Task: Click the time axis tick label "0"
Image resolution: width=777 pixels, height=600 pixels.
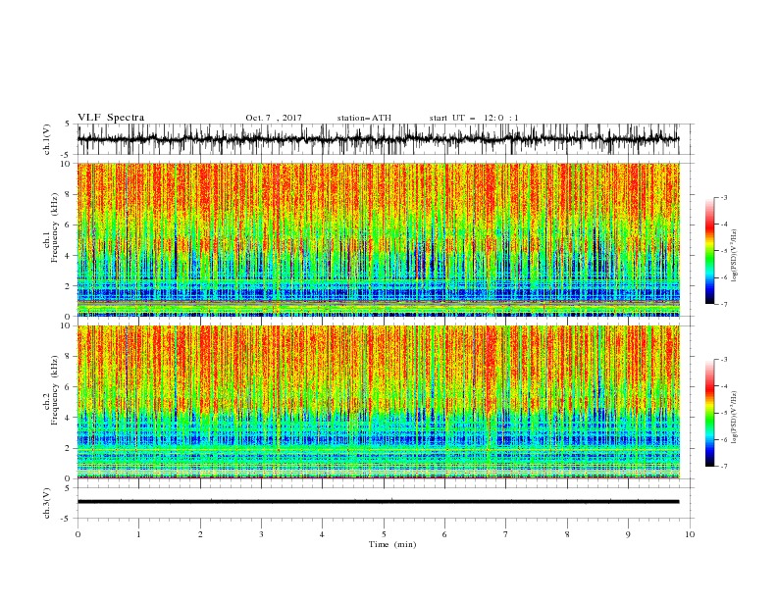Action: point(78,534)
